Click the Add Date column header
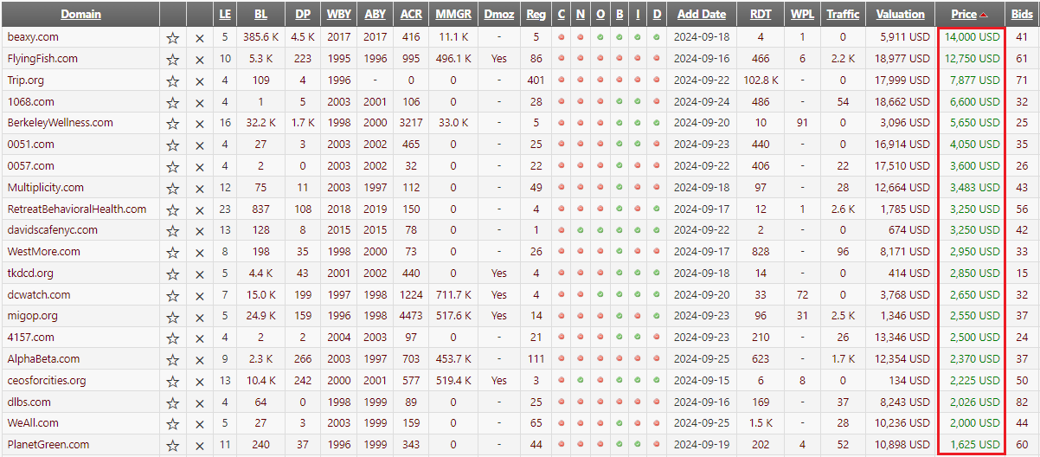 click(701, 14)
